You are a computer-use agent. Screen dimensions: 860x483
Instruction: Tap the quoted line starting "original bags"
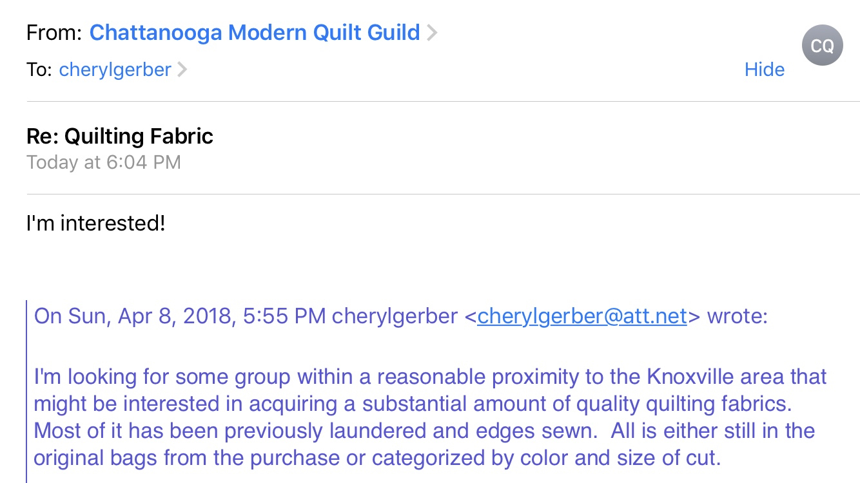coord(376,458)
